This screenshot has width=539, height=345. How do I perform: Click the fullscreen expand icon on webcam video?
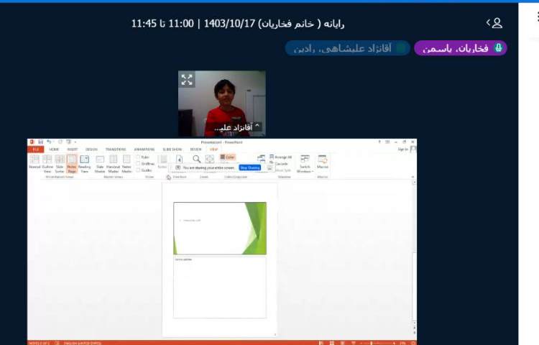pyautogui.click(x=187, y=79)
